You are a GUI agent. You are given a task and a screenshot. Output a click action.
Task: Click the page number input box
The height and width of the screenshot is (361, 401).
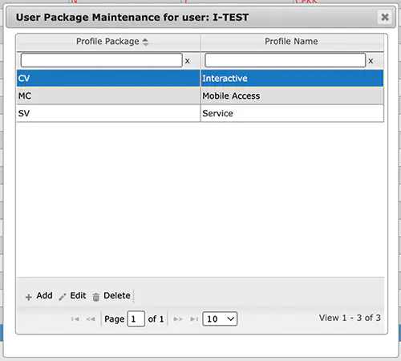[136, 318]
